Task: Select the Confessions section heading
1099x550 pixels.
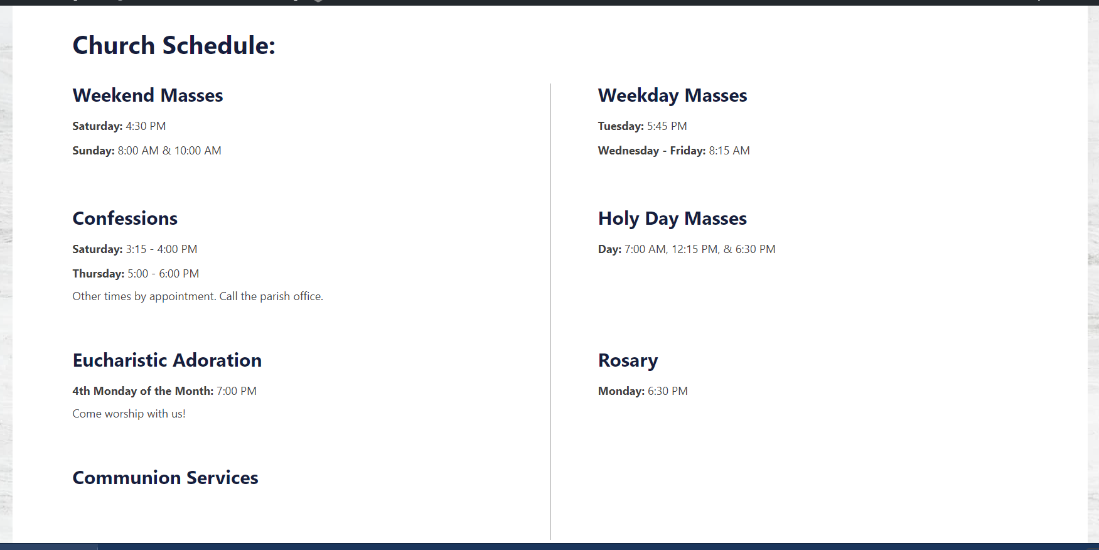Action: (125, 218)
